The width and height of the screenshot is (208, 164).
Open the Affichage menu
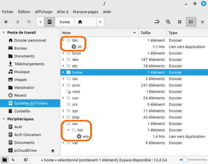(x=43, y=12)
